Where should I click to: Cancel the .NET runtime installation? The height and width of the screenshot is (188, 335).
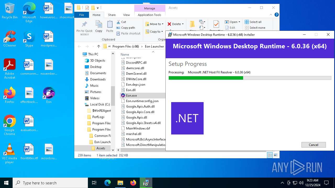[x=314, y=145]
